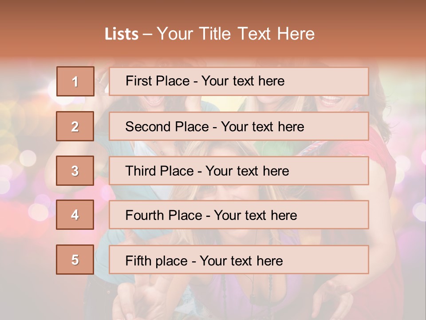Screen dimensions: 426x320
Task: Select the "Second Place - Your text here" box
Action: pos(239,126)
